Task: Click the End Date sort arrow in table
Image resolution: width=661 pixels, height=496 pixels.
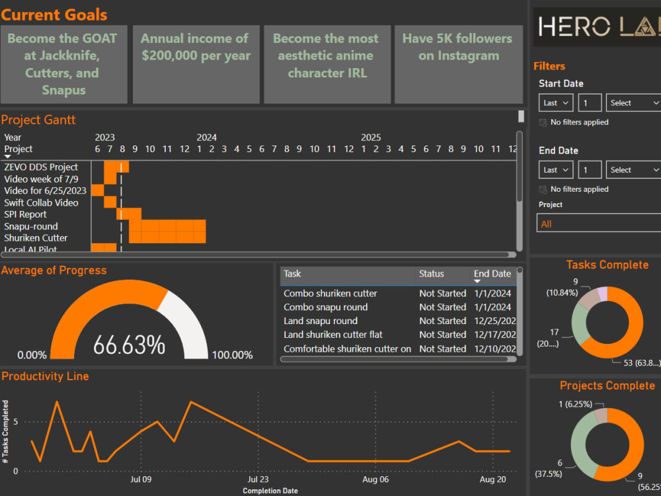Action: (x=477, y=281)
